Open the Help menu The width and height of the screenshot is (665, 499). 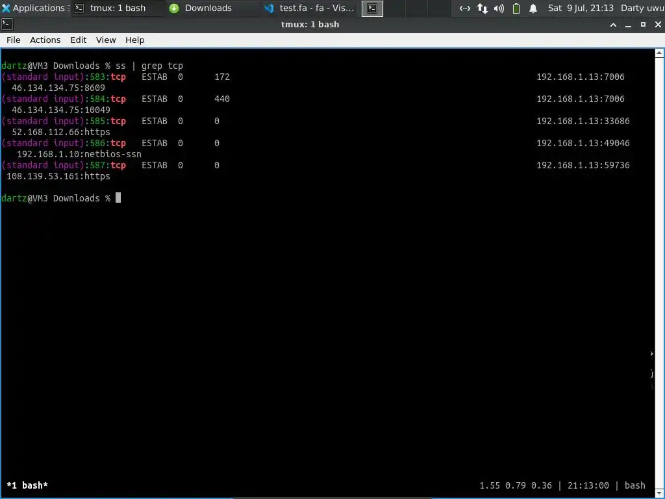(x=135, y=40)
